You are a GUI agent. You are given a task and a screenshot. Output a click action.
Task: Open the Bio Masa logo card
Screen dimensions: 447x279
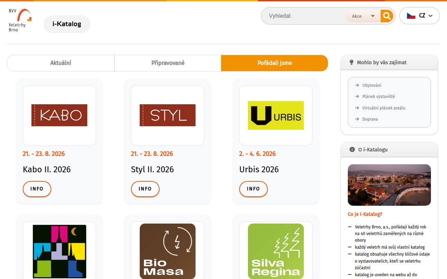coord(168,251)
